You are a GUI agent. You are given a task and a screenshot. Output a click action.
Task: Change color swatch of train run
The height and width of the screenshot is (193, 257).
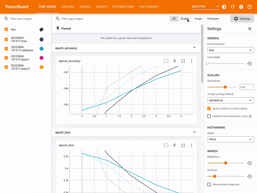click(x=41, y=39)
